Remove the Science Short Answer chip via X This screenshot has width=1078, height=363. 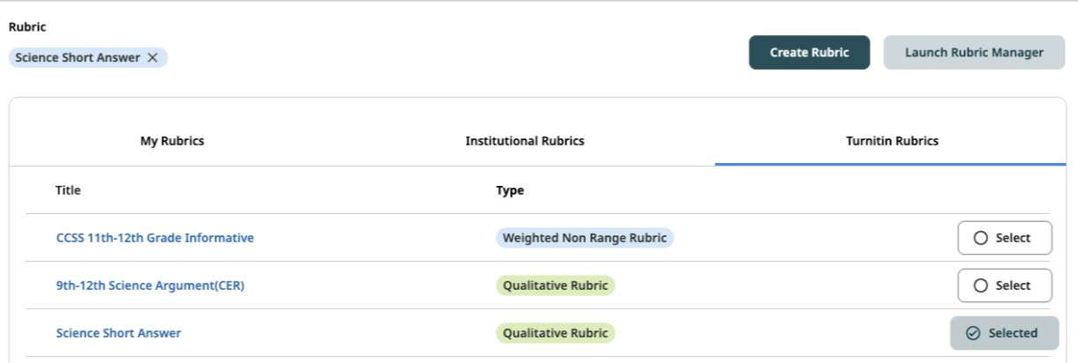click(153, 57)
